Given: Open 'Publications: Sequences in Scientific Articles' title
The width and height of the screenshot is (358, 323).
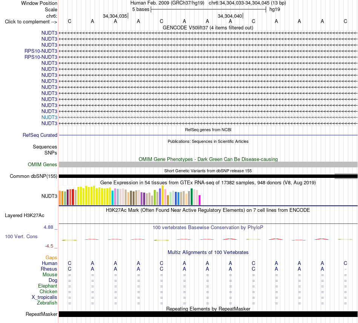Looking at the screenshot, I should (208, 142).
